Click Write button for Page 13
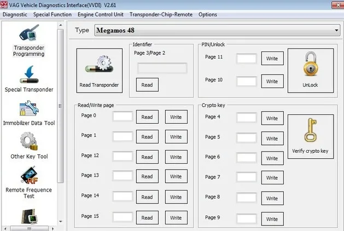Viewport: 344px width, 231px height. pyautogui.click(x=176, y=176)
